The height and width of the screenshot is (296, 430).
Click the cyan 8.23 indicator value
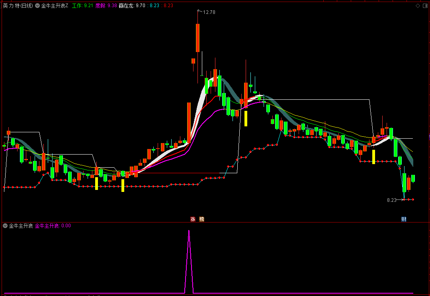[x=153, y=6]
